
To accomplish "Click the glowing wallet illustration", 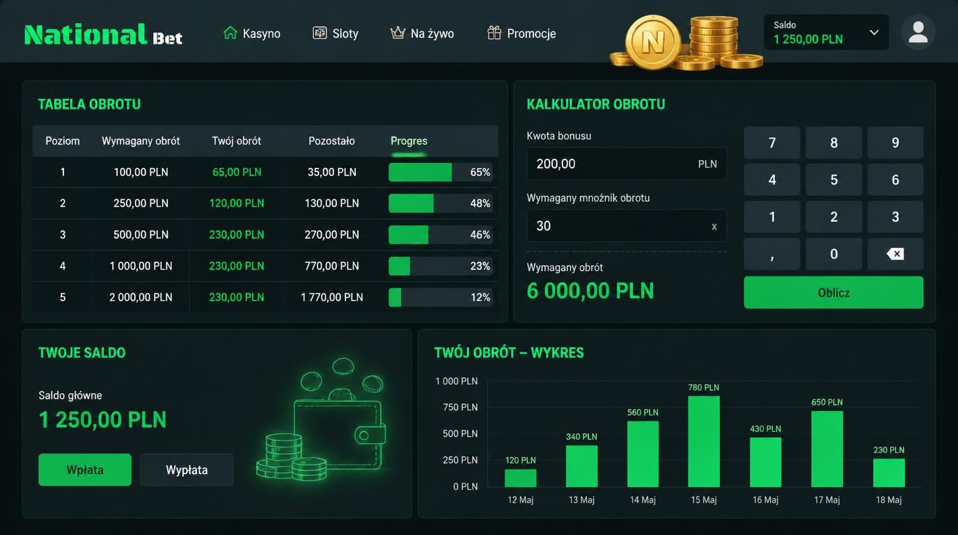I will coord(322,419).
